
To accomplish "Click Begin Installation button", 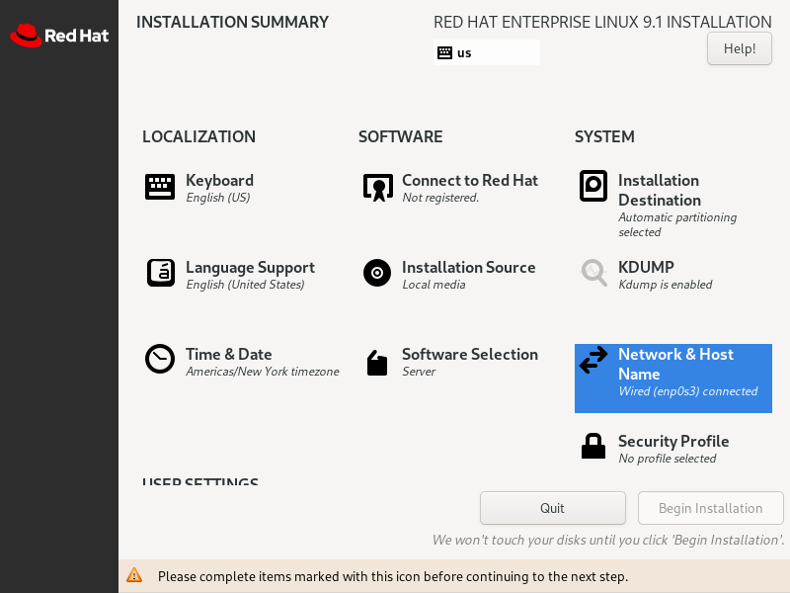I will tap(710, 508).
